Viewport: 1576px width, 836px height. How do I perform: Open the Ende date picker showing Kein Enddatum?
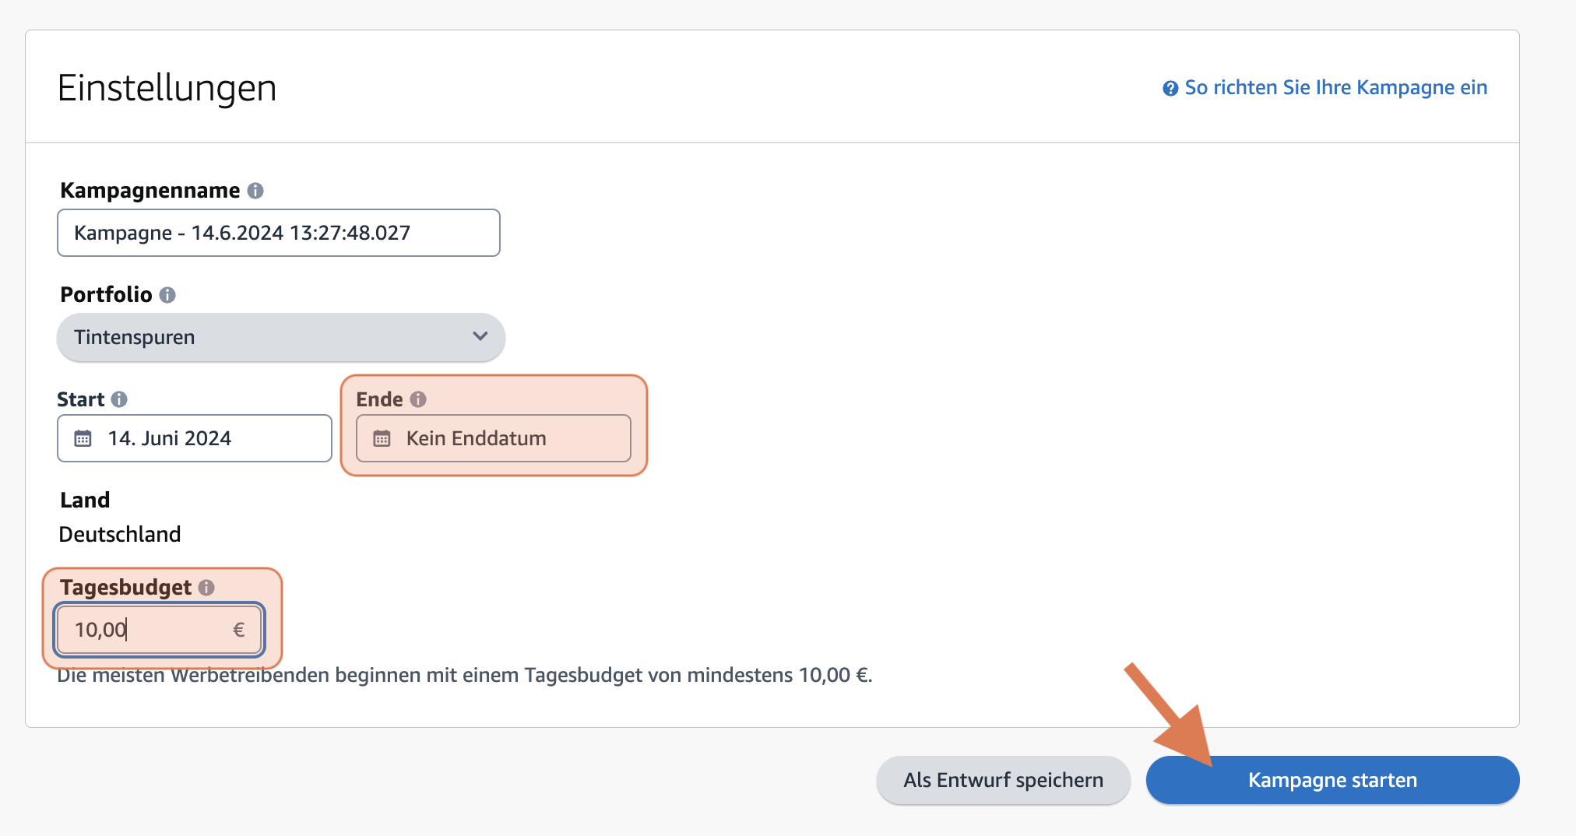point(492,438)
